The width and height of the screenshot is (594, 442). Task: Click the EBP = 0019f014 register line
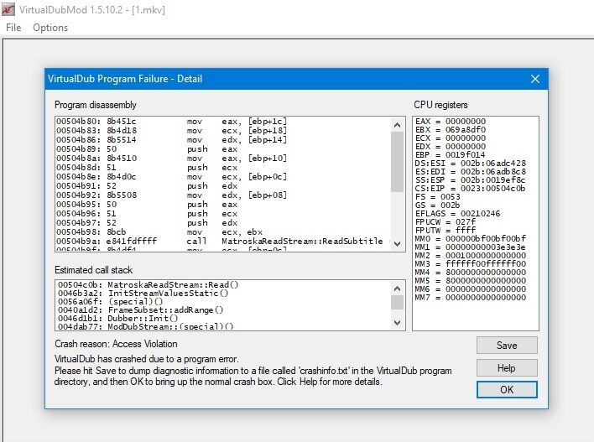450,154
